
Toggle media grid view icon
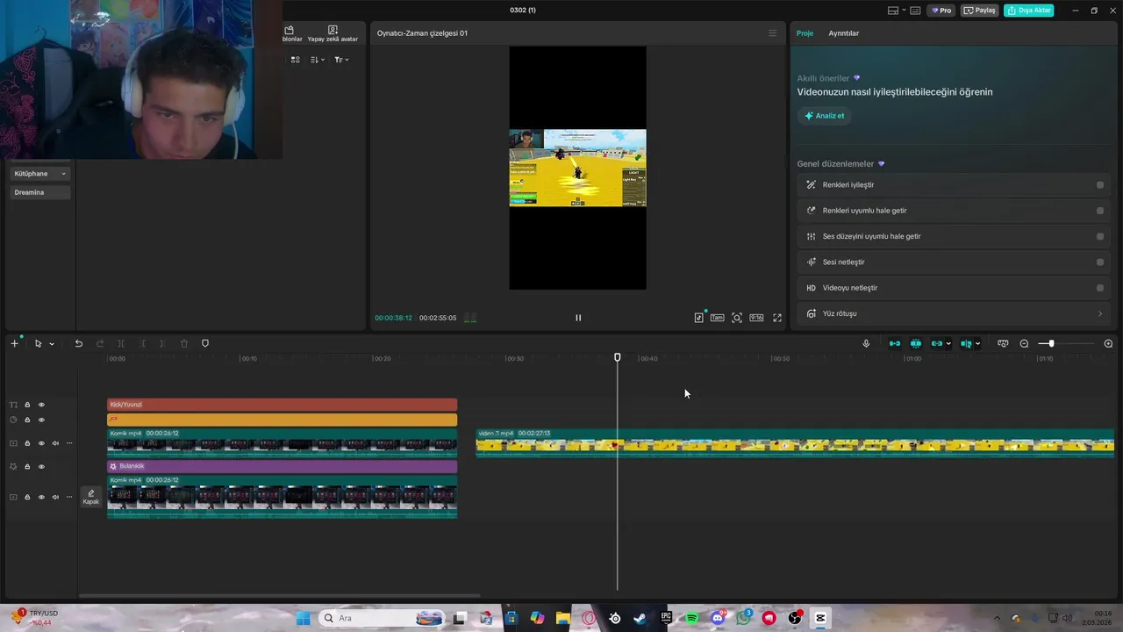point(295,60)
